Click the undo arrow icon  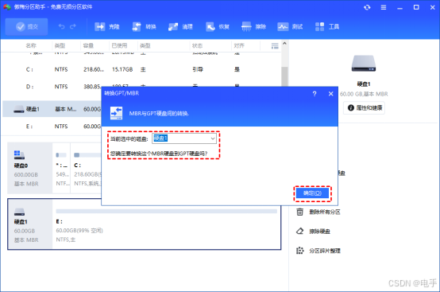pyautogui.click(x=61, y=27)
